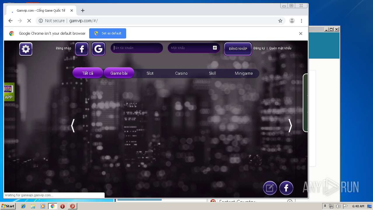Viewport: 373px width, 210px height.
Task: Open the game settings gear icon
Action: (x=26, y=49)
